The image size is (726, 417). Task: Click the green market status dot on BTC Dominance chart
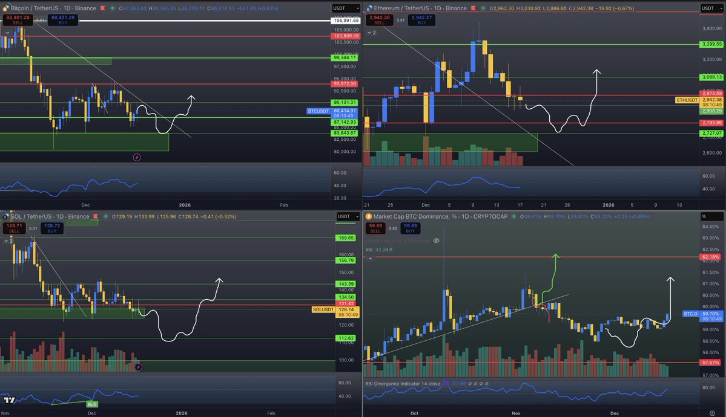click(514, 216)
